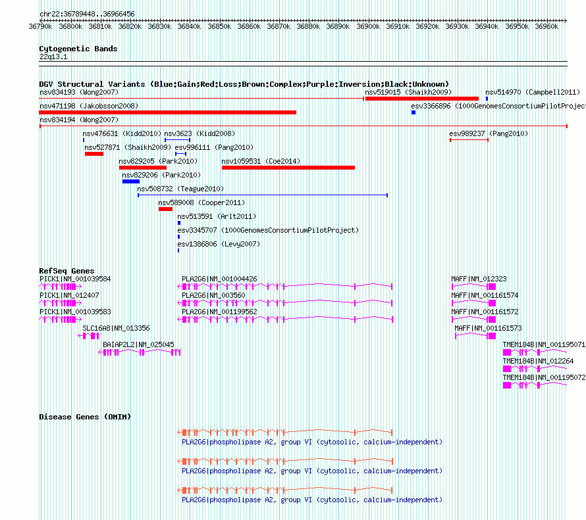Image resolution: width=586 pixels, height=520 pixels.
Task: Open the nsv834194 (Wong2007) label
Action: pos(79,120)
